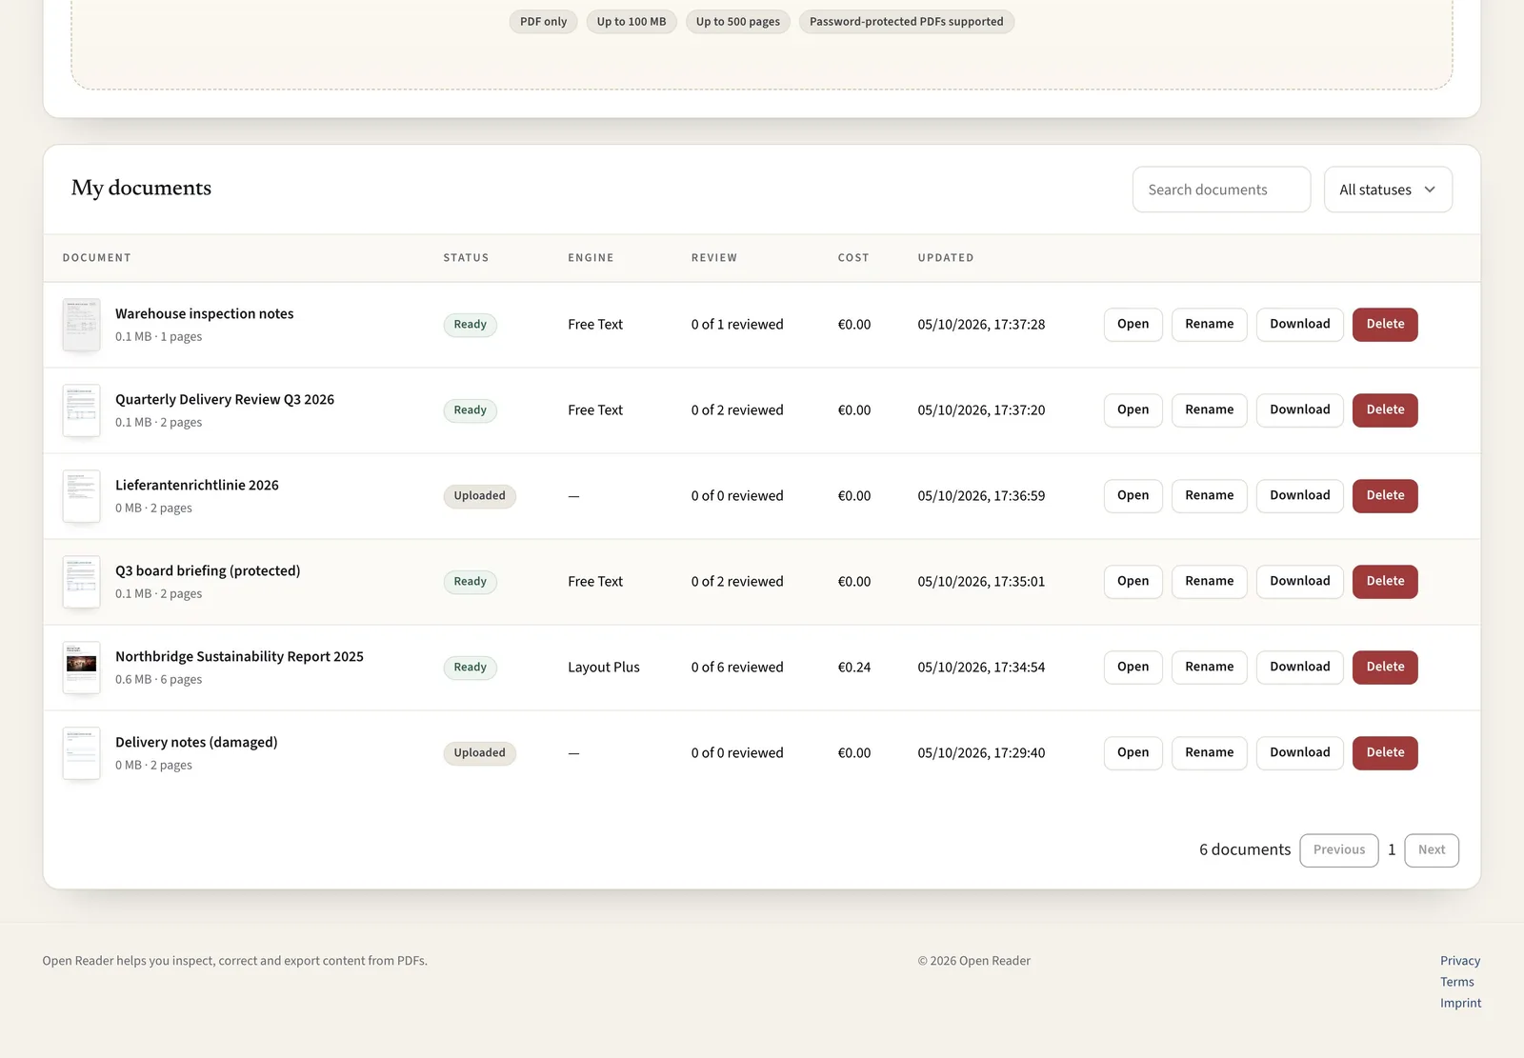Click the Layout Plus engine cell
Screen dimensions: 1524x1058
tap(604, 667)
